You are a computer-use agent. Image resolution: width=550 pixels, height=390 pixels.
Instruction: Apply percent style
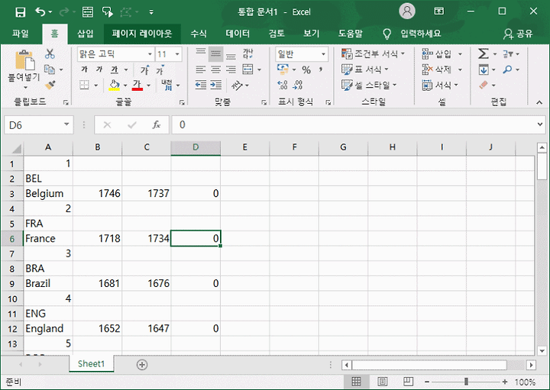306,69
